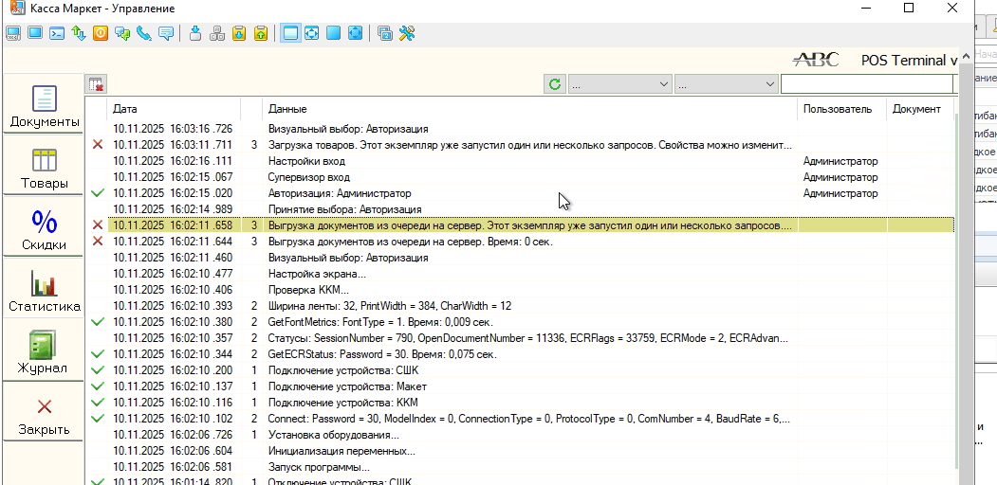This screenshot has width=997, height=485.
Task: Select the 'Инициализация переменных...' row
Action: click(x=520, y=451)
